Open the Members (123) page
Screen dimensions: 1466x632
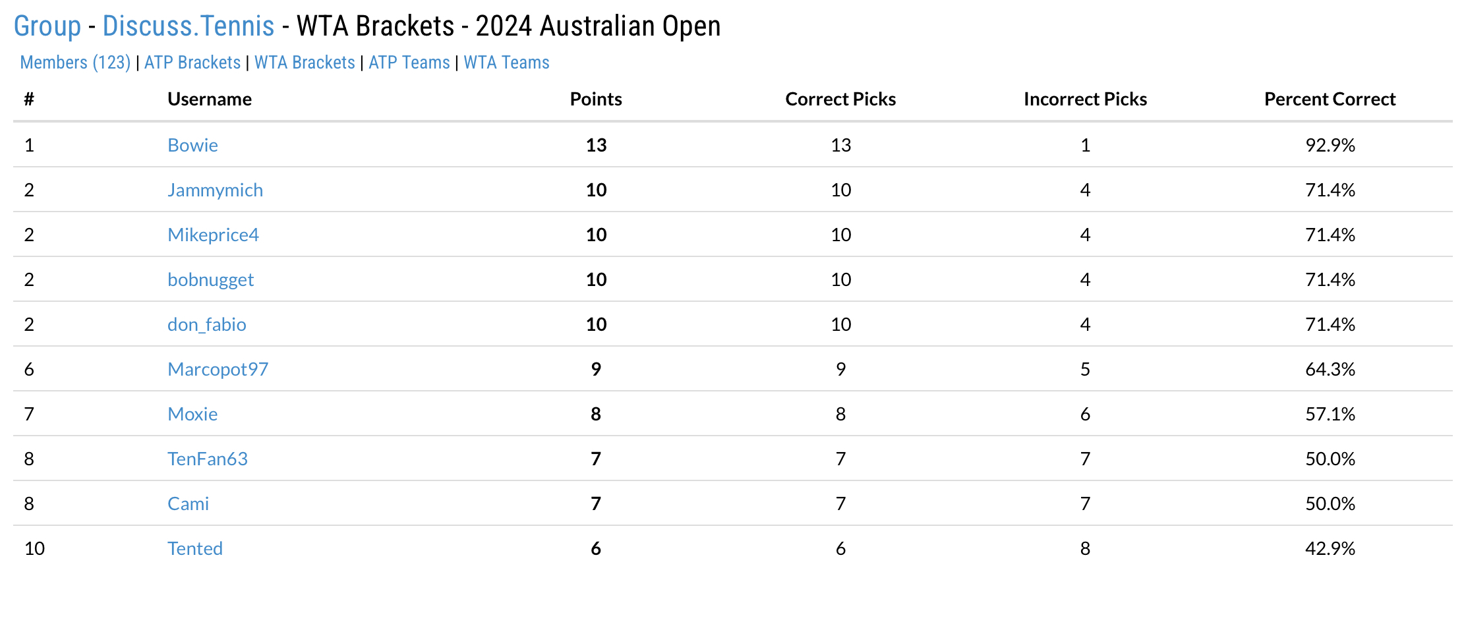click(x=75, y=63)
